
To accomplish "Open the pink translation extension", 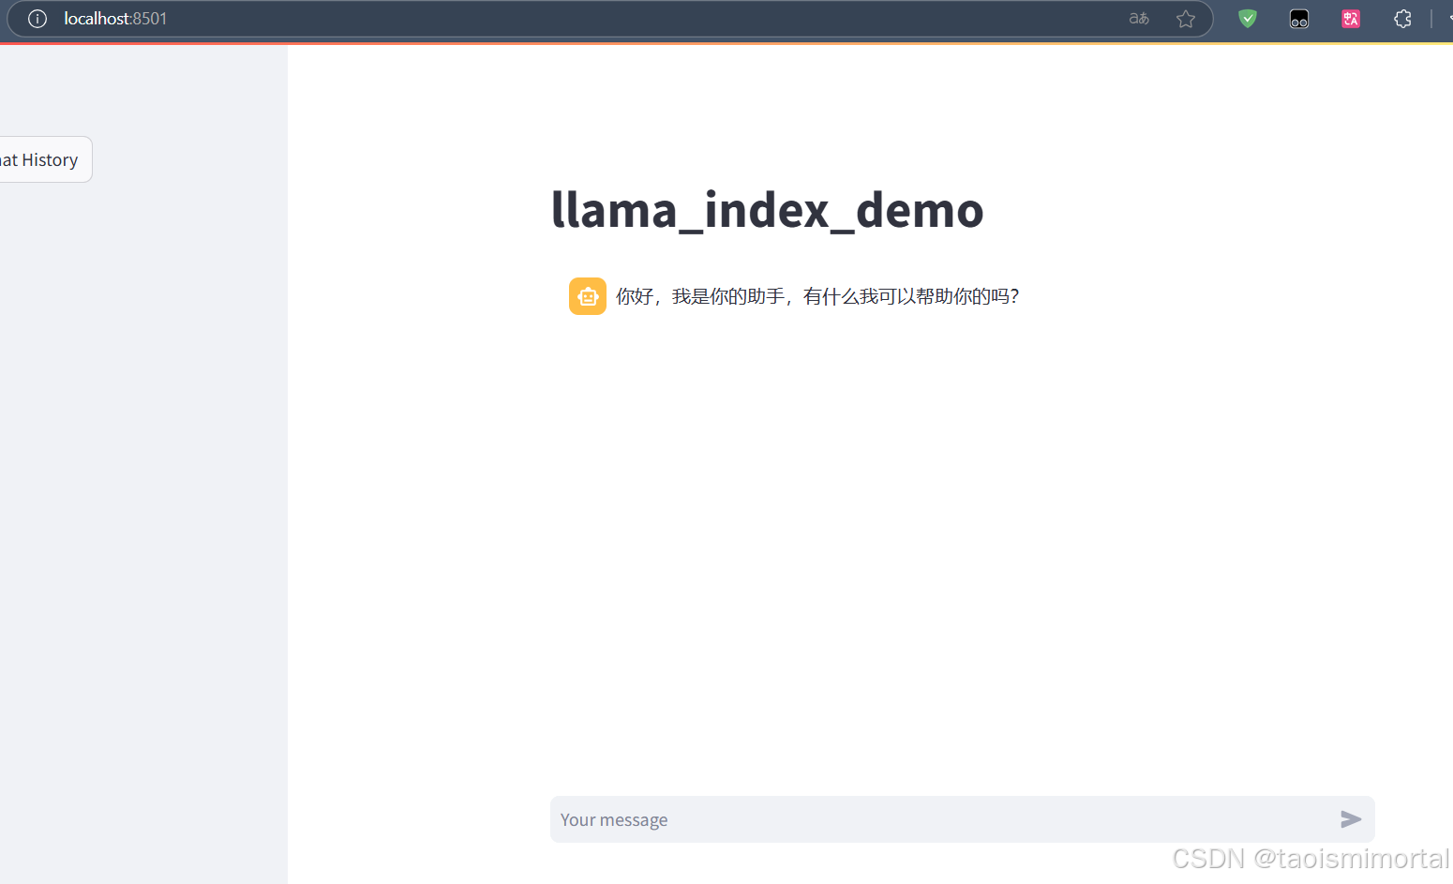I will point(1350,19).
